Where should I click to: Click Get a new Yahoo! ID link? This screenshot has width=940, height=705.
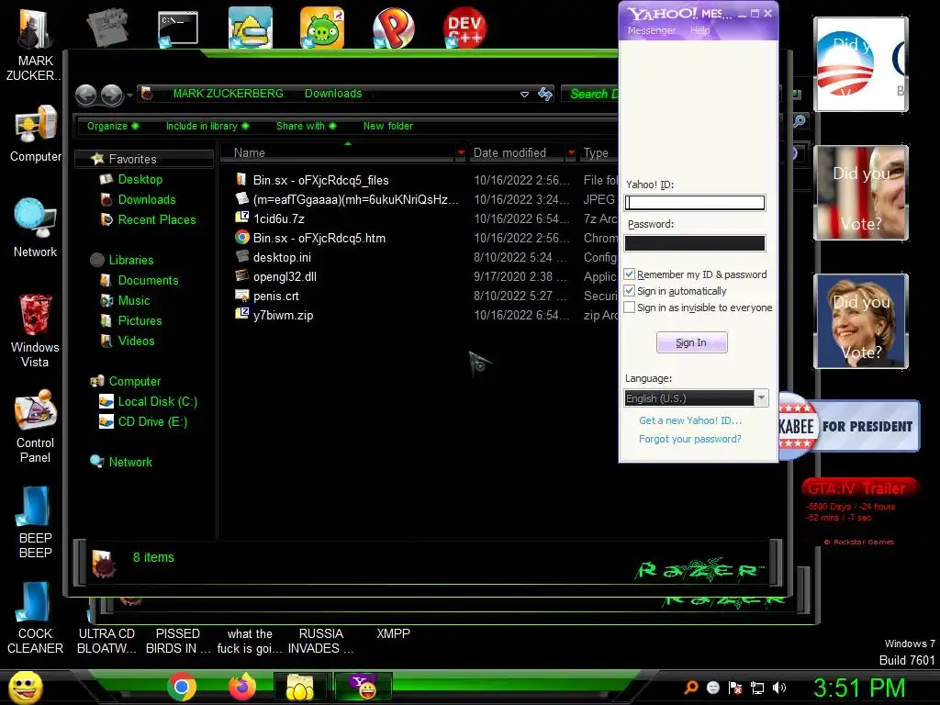690,420
